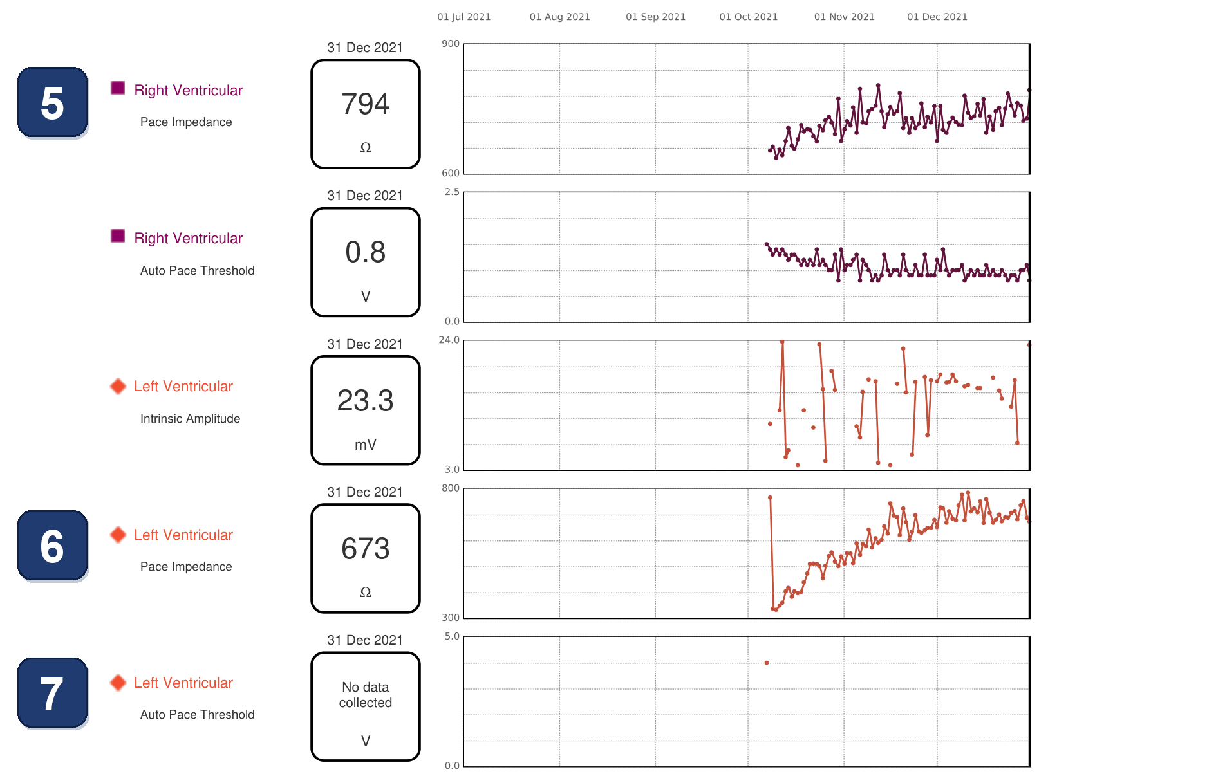Click the "31 Dec 2021" date above the 794 box
The image size is (1207, 774).
point(365,48)
